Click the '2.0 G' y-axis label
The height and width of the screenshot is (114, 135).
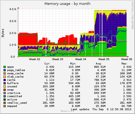coord(13,33)
